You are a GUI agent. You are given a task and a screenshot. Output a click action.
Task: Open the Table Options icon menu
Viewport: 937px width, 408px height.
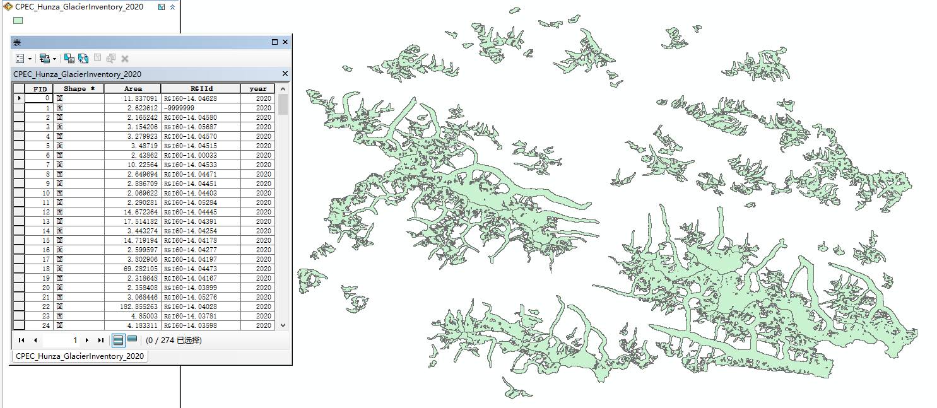tap(20, 59)
